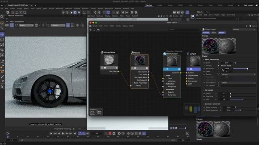Viewport: 259px width, 145px height.
Task: Open the Node Editor Create menu
Action: pos(95,26)
